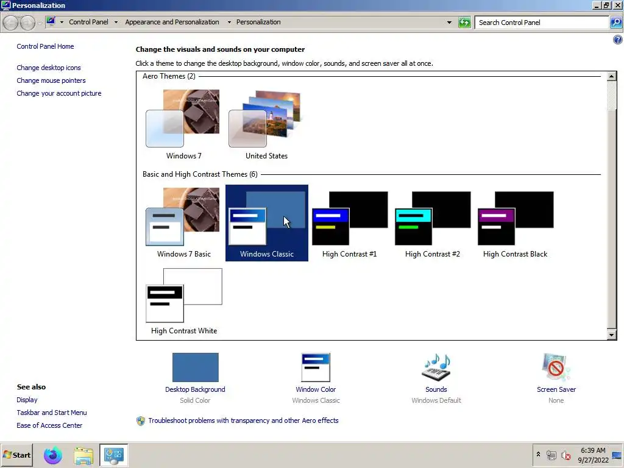Open the Start menu
Image resolution: width=624 pixels, height=468 pixels.
coord(16,455)
